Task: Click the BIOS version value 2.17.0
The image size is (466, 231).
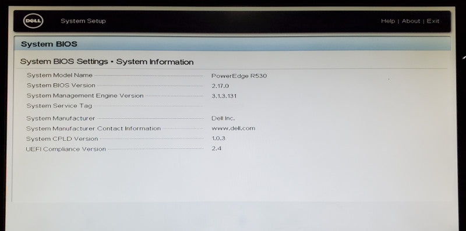Action: point(220,86)
